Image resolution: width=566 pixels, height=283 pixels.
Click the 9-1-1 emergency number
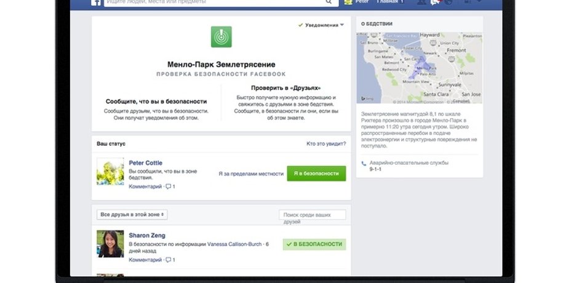tap(375, 169)
